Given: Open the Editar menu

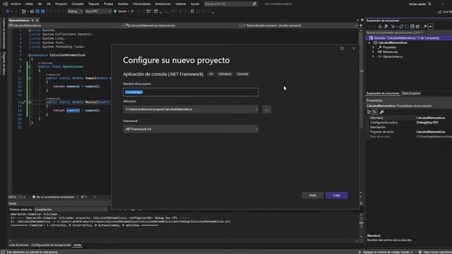Looking at the screenshot, I should 29,4.
